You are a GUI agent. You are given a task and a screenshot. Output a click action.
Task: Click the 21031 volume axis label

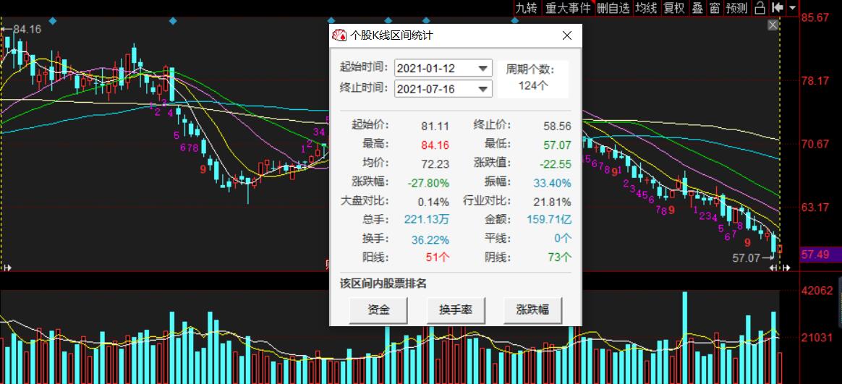click(817, 338)
